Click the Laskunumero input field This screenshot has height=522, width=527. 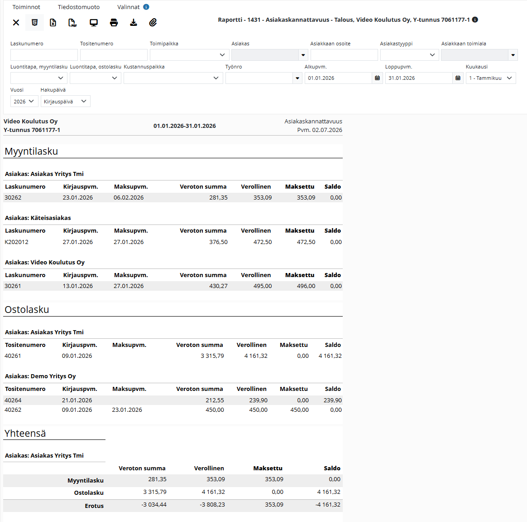pos(44,55)
